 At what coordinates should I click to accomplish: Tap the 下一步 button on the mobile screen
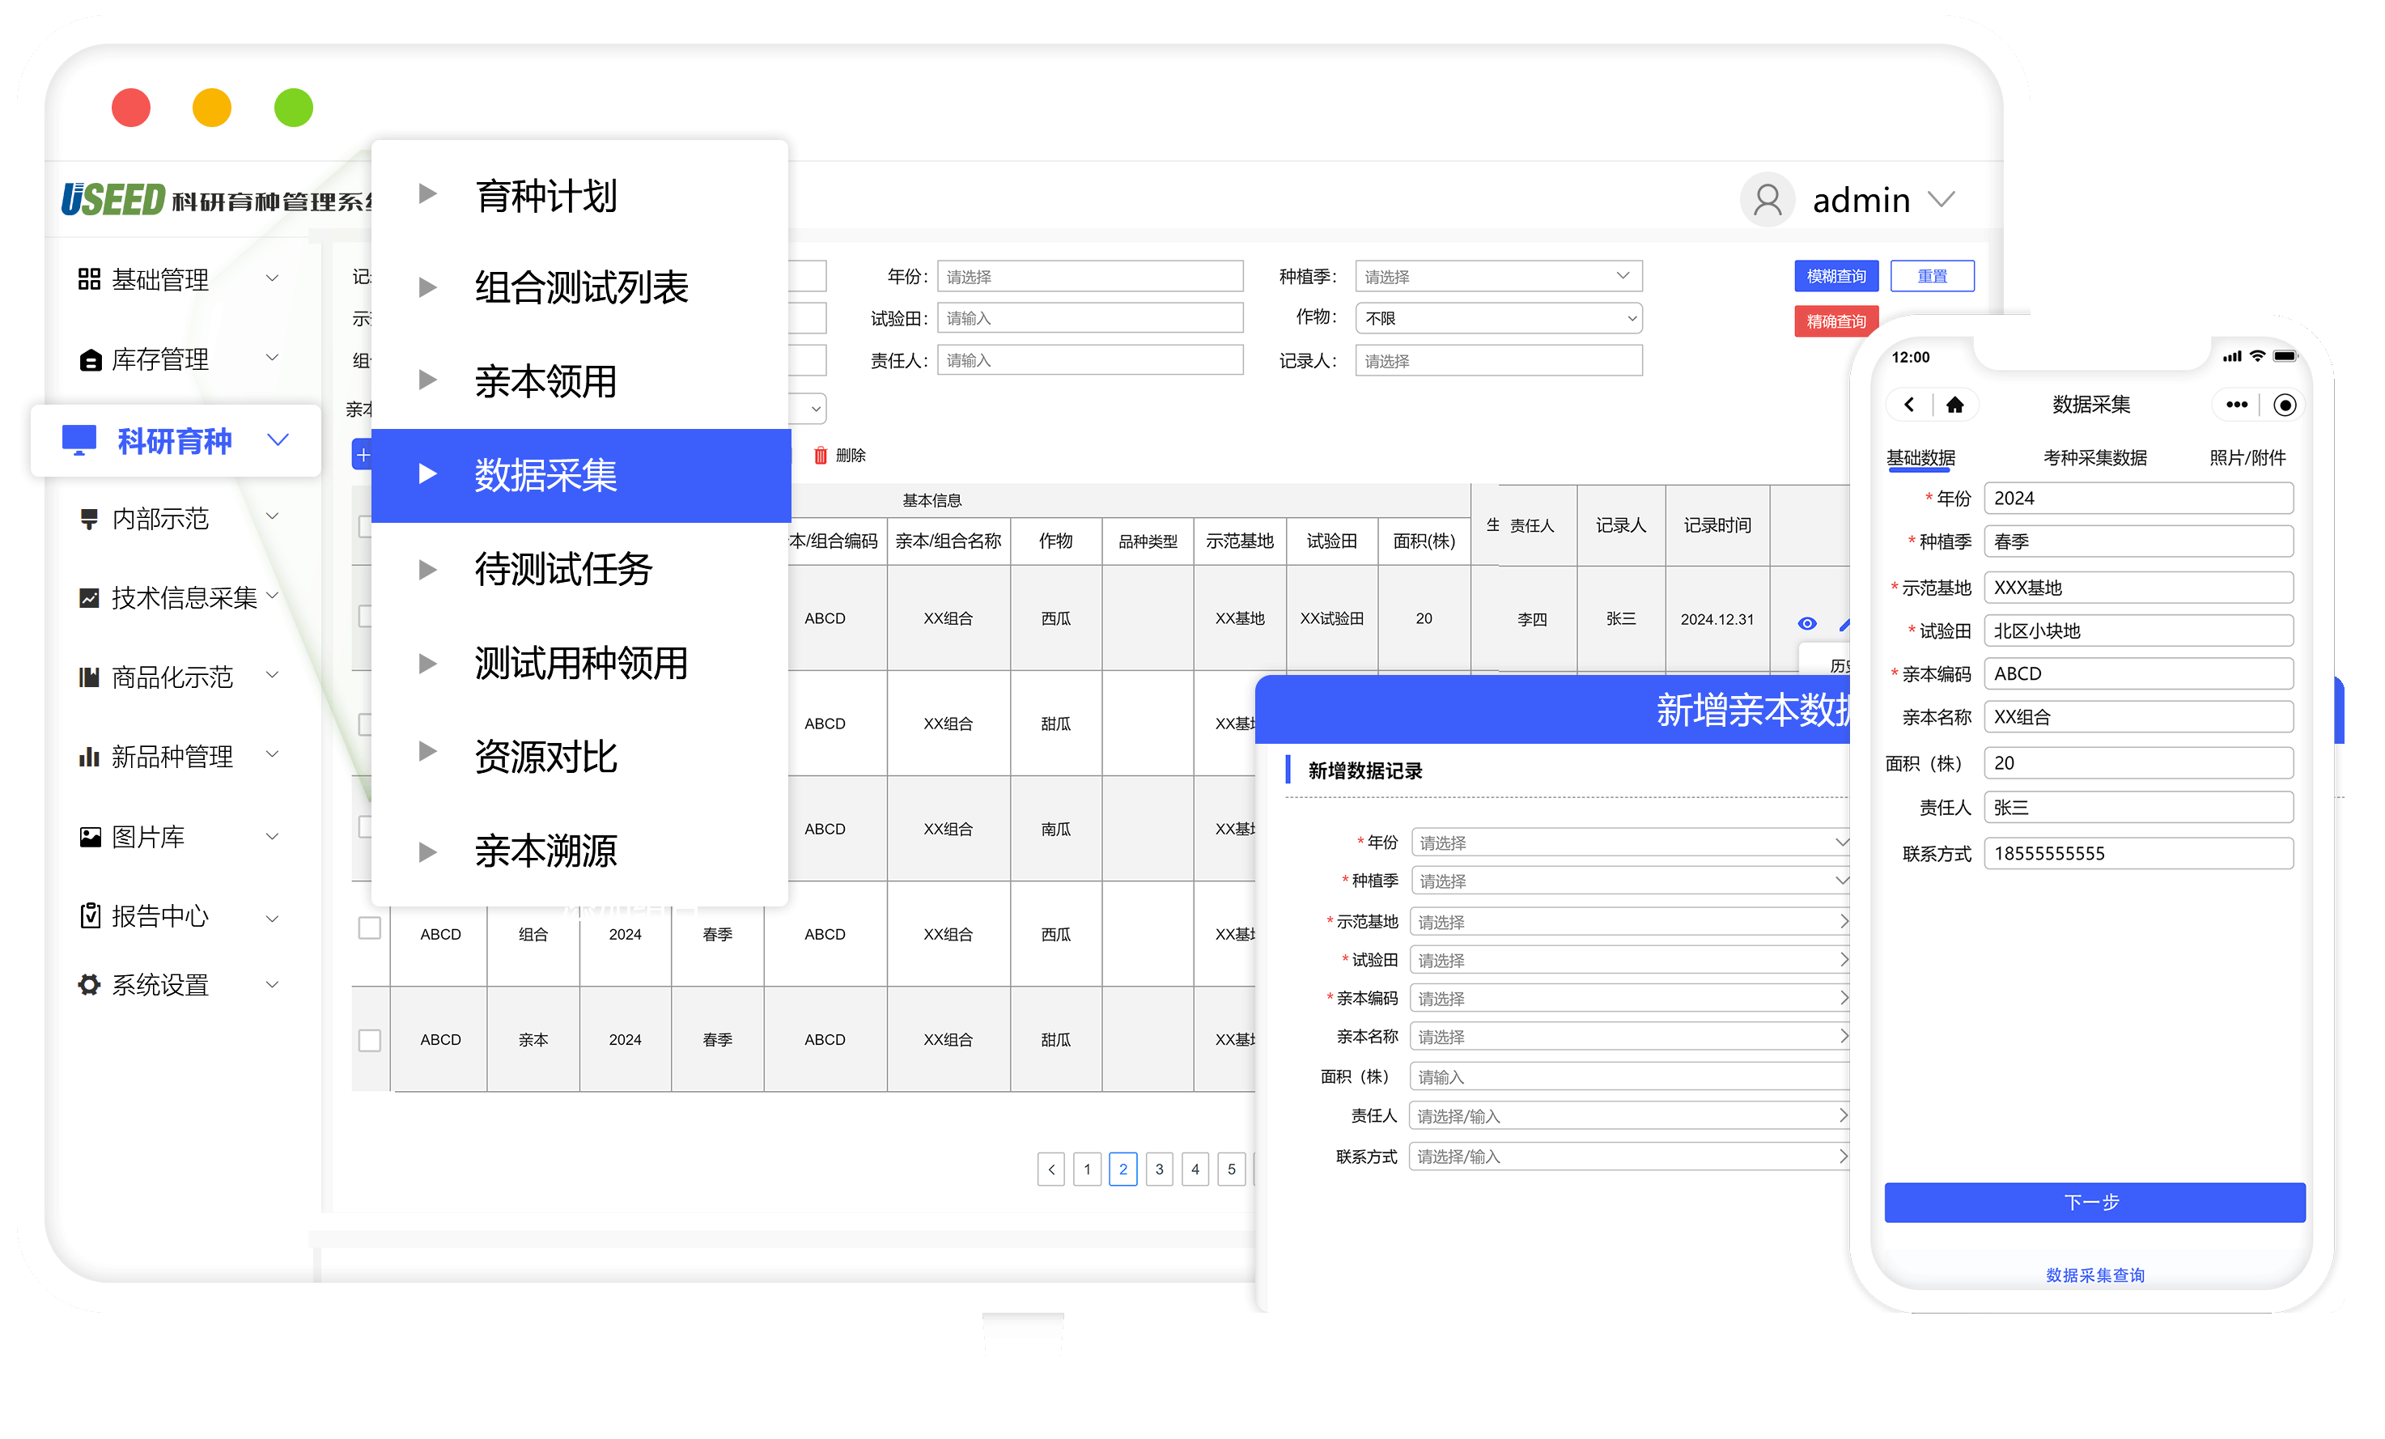[x=2094, y=1202]
